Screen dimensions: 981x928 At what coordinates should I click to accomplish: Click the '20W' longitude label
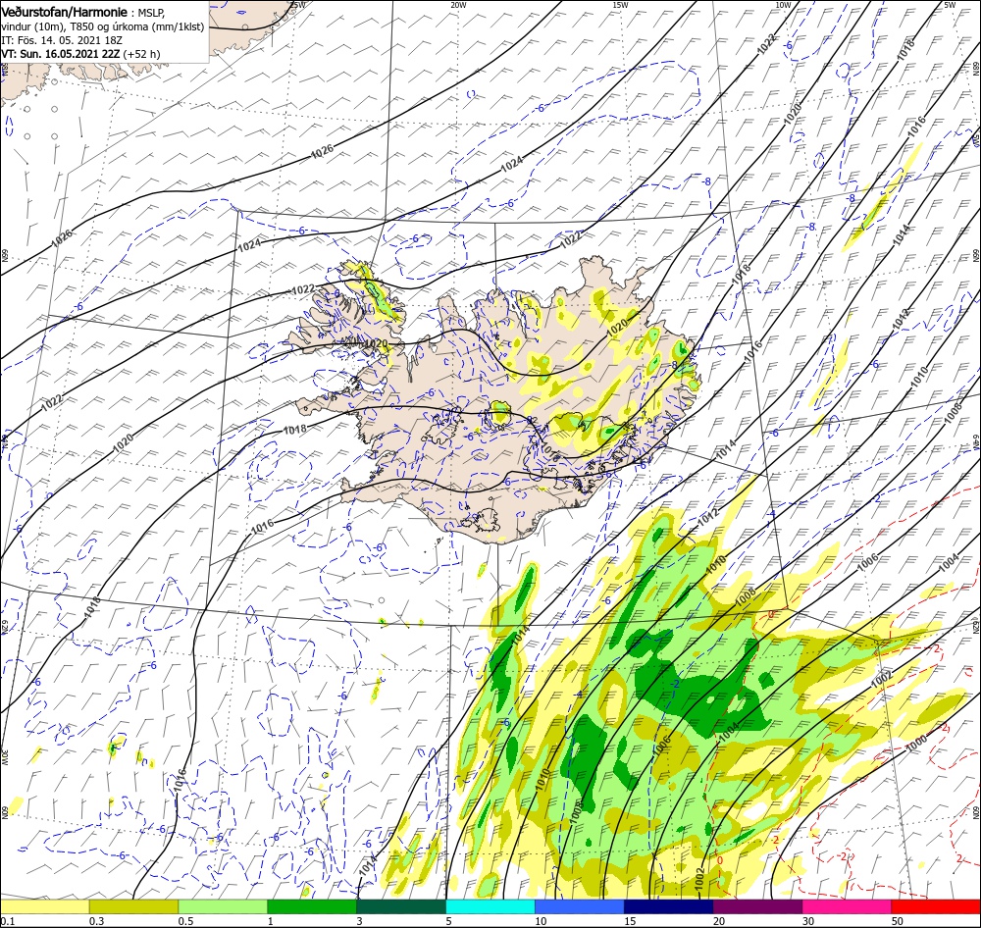point(458,4)
